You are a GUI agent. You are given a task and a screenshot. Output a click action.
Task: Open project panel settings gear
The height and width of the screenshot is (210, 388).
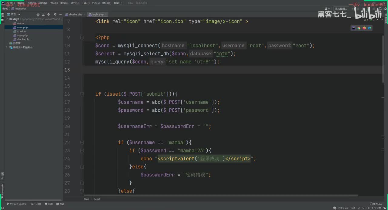(x=55, y=14)
